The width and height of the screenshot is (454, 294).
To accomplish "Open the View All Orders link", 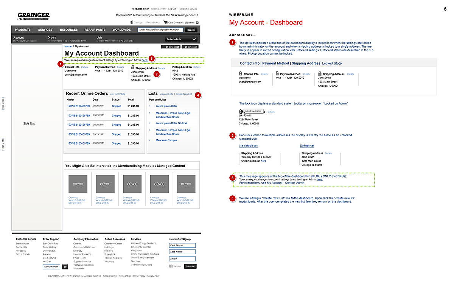I will pyautogui.click(x=117, y=94).
